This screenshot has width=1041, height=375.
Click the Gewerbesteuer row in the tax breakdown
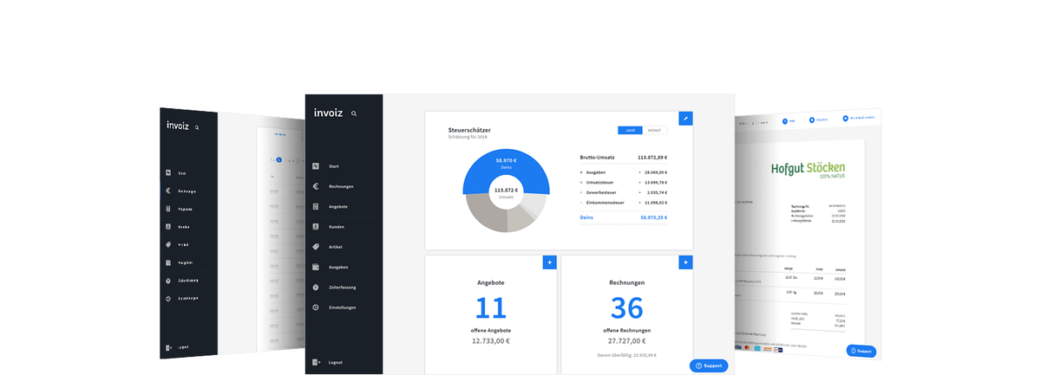(624, 194)
